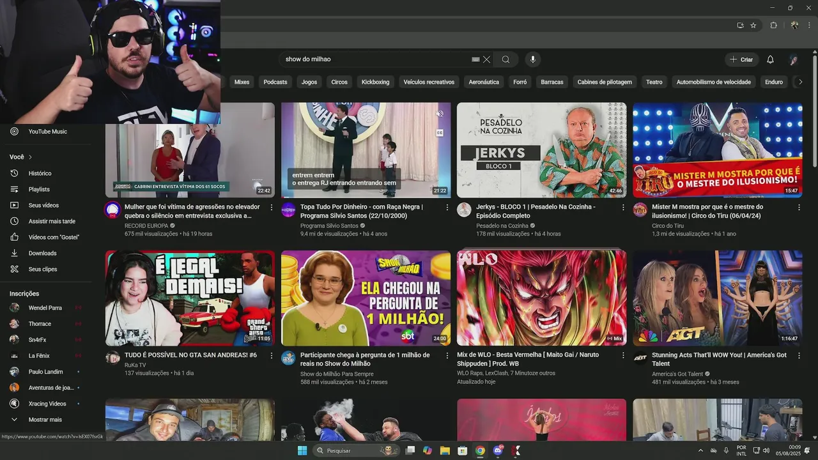The height and width of the screenshot is (460, 818).
Task: Open the Mix de WLO Besta Vermelha thumbnail
Action: coord(541,298)
